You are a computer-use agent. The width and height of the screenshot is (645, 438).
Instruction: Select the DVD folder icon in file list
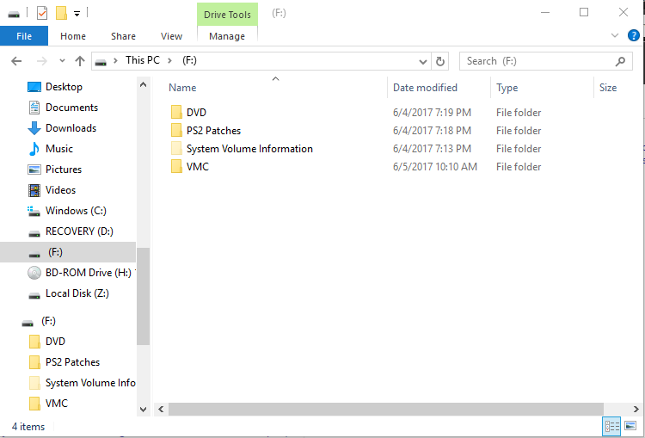176,113
